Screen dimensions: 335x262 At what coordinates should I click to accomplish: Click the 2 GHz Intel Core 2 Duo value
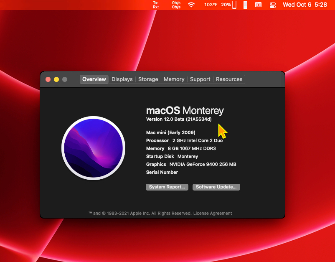[x=198, y=140]
